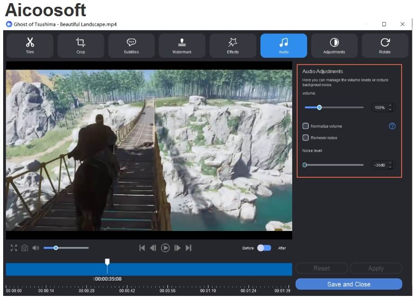
Task: Maximize the editor window
Action: point(384,24)
